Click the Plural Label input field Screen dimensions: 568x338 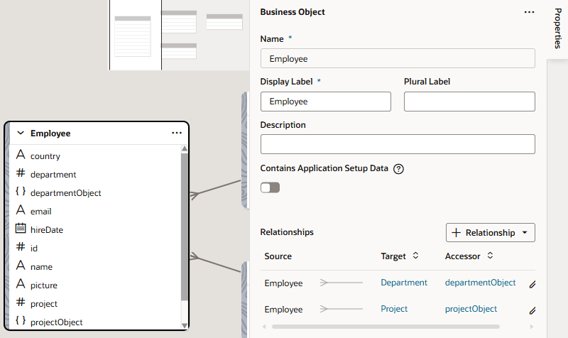click(469, 102)
